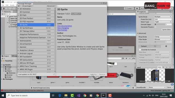Expand the keyboard sprite sub-assets arrow

pyautogui.click(x=132, y=75)
